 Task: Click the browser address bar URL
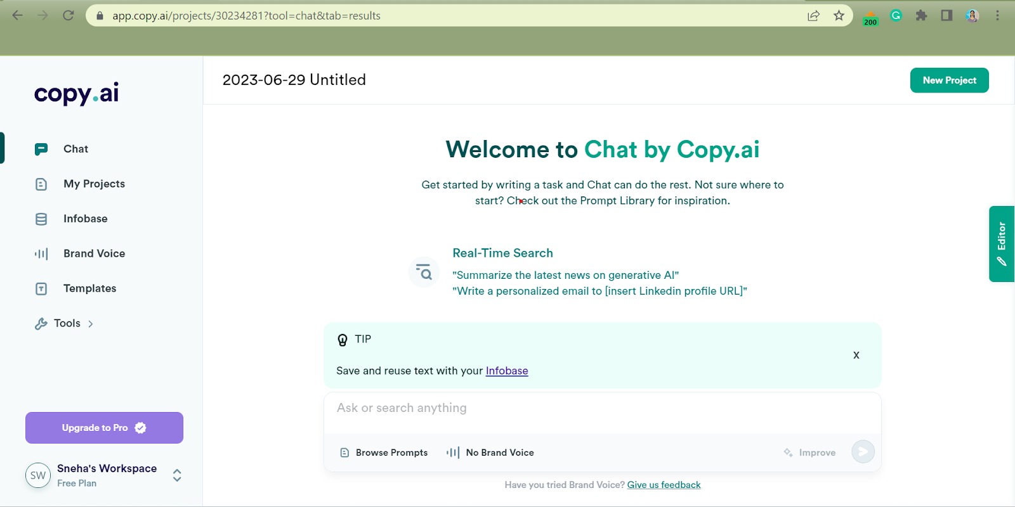(246, 16)
